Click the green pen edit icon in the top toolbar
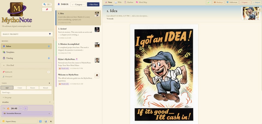262x124 pixels. tap(209, 2)
